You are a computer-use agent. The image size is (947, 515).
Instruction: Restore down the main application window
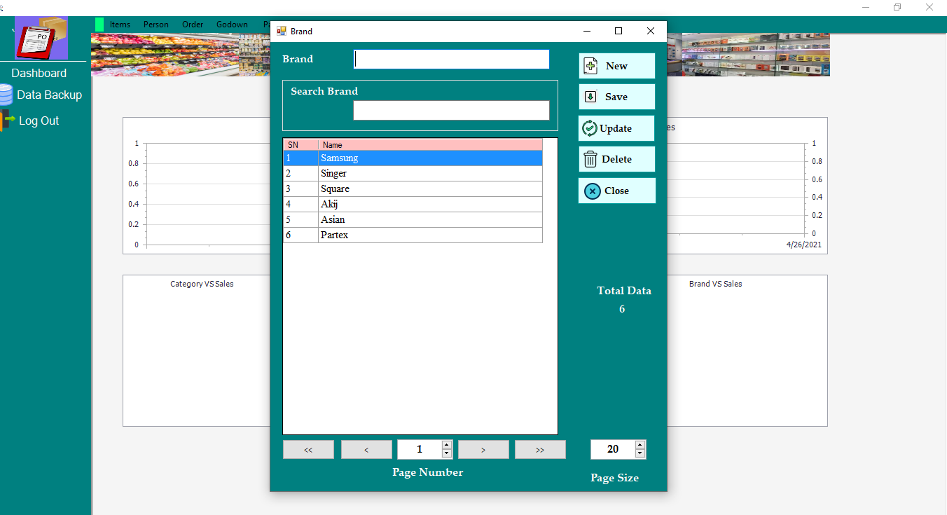tap(897, 7)
